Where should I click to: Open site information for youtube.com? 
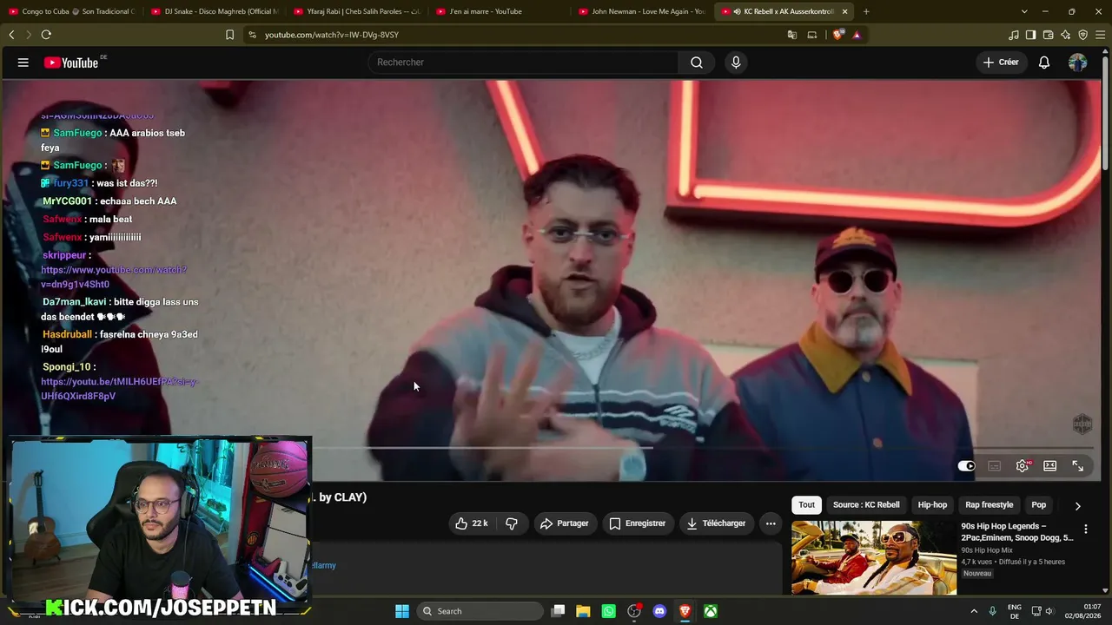click(252, 35)
